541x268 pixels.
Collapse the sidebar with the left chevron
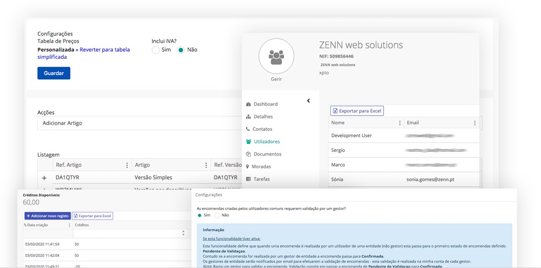309,101
